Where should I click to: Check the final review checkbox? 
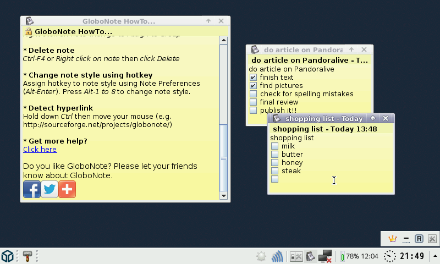pos(253,102)
